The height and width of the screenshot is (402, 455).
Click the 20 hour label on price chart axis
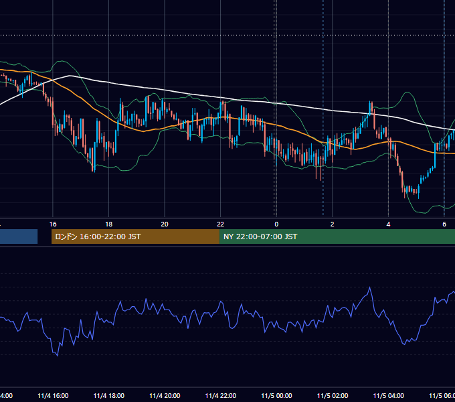pos(165,224)
